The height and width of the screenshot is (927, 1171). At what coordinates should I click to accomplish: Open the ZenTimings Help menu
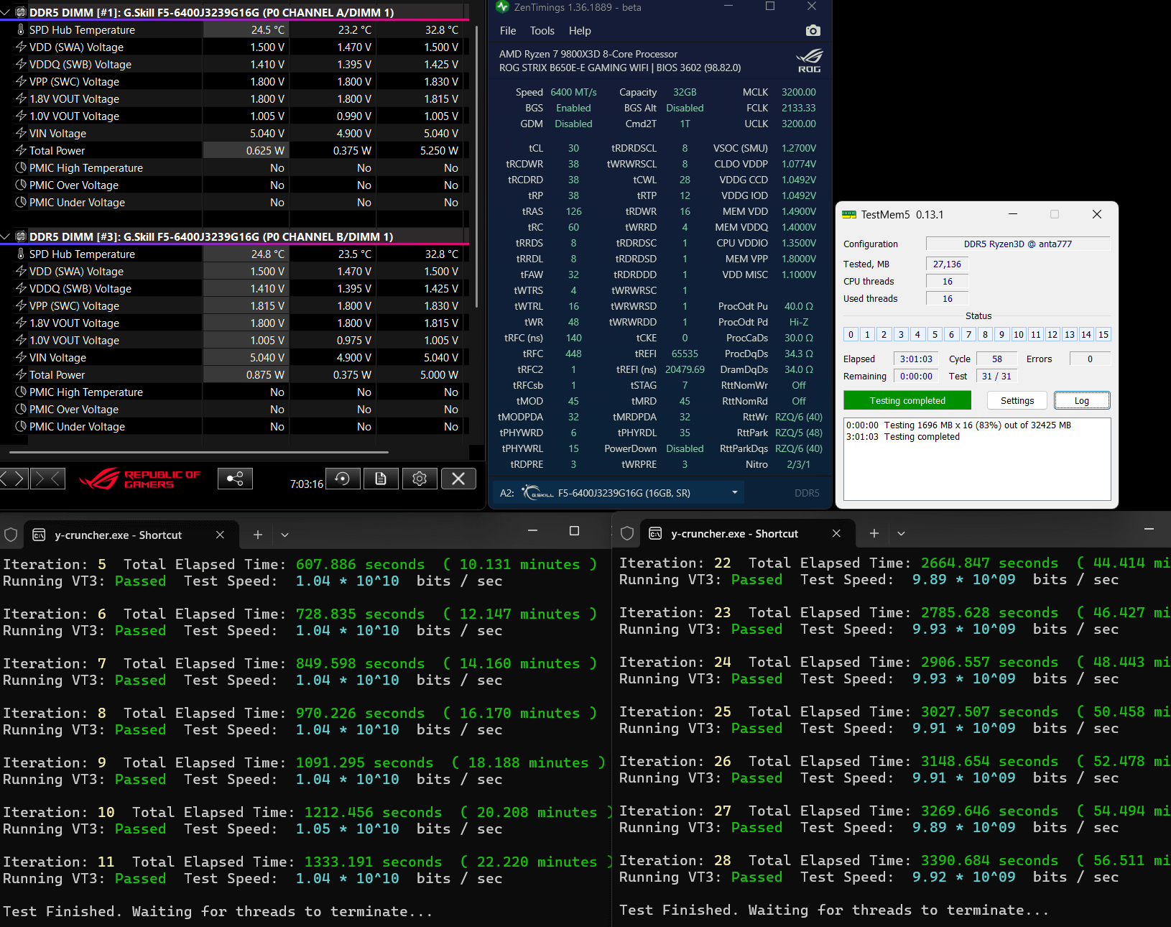(580, 31)
